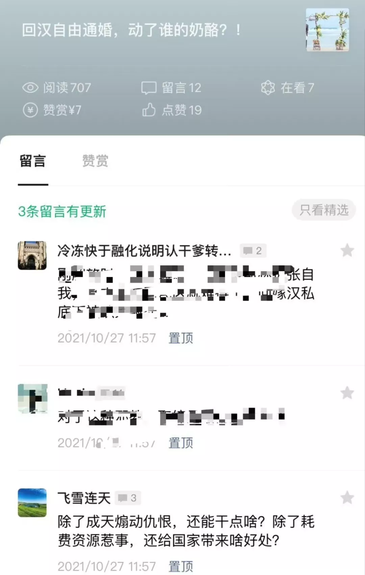Expand the 2 replies on first comment

pos(253,251)
